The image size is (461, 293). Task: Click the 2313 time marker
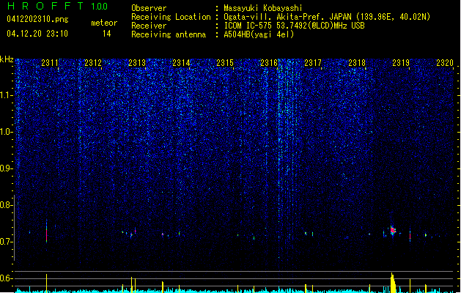pos(137,62)
